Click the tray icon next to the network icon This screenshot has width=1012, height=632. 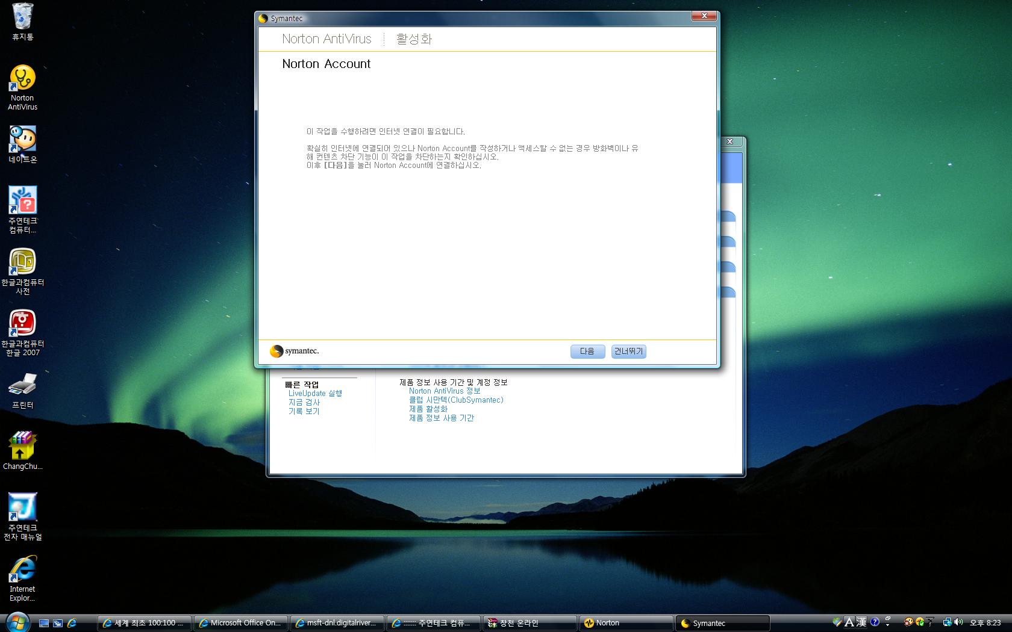[931, 622]
